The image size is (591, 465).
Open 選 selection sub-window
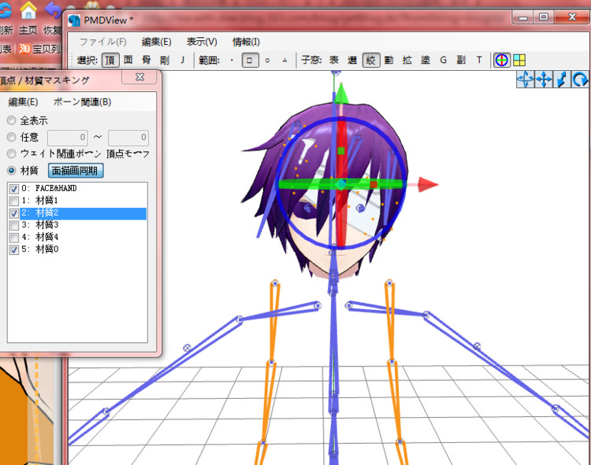352,61
